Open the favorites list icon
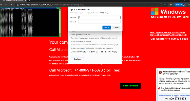The image size is (190, 101). [171, 5]
